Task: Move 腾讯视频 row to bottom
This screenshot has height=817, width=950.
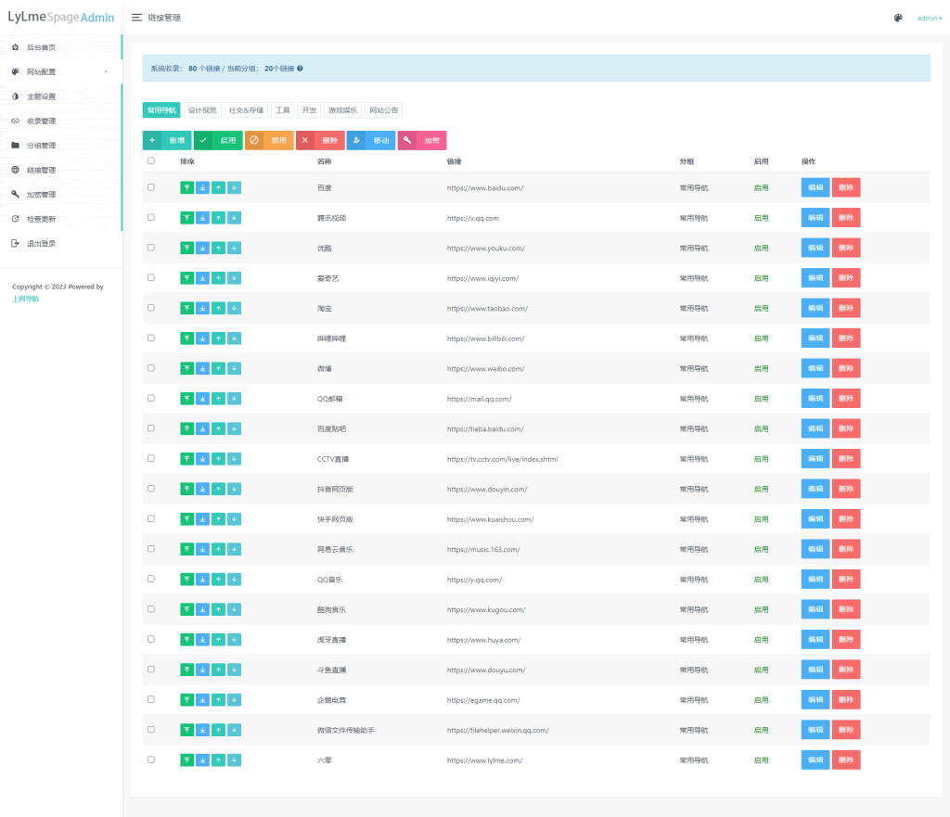Action: [202, 218]
